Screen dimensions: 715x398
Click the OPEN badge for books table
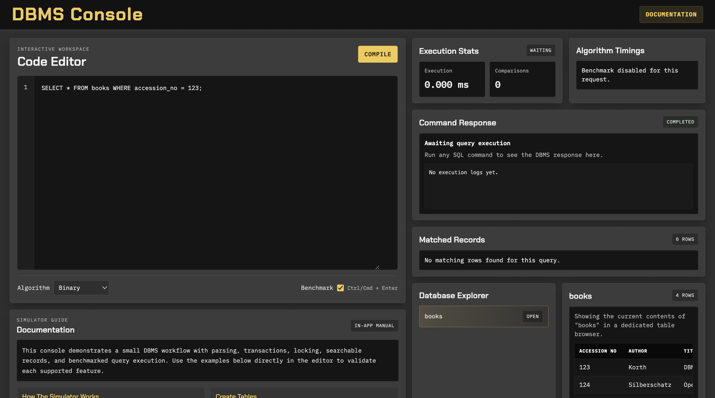point(532,316)
